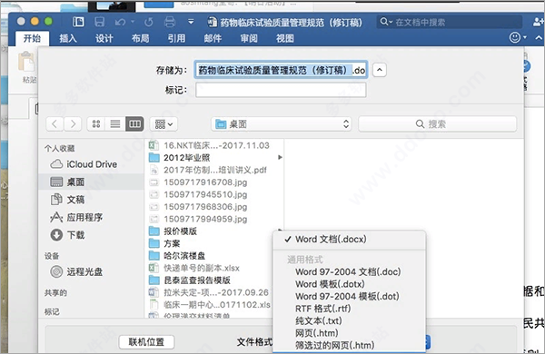Click the Print icon in title bar
Viewport: 545px width, 354px height.
click(x=170, y=22)
